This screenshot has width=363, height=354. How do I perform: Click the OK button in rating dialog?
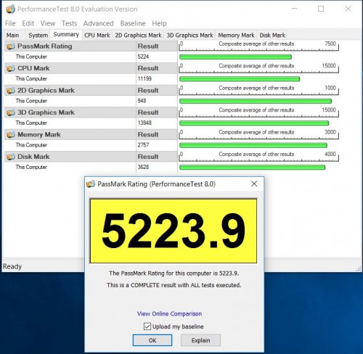pyautogui.click(x=152, y=340)
